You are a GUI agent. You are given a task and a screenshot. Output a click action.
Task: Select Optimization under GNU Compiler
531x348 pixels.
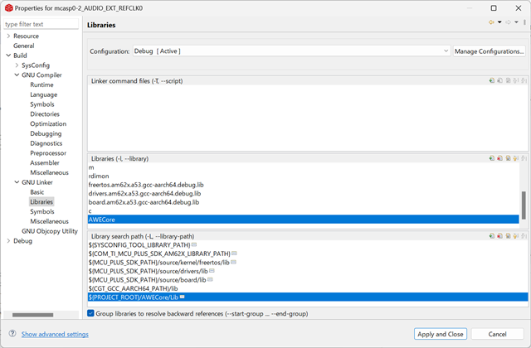click(x=48, y=123)
